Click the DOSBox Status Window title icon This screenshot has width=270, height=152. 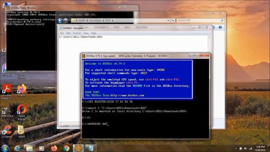pos(8,8)
